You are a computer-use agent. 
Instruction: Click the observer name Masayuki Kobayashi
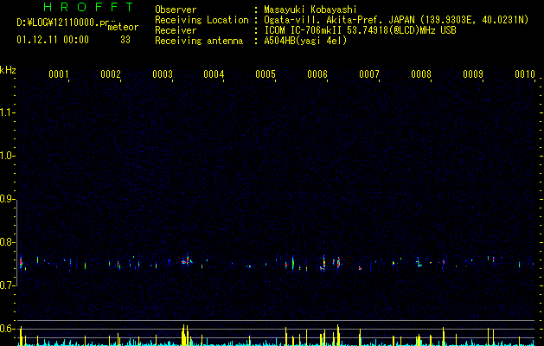click(310, 10)
